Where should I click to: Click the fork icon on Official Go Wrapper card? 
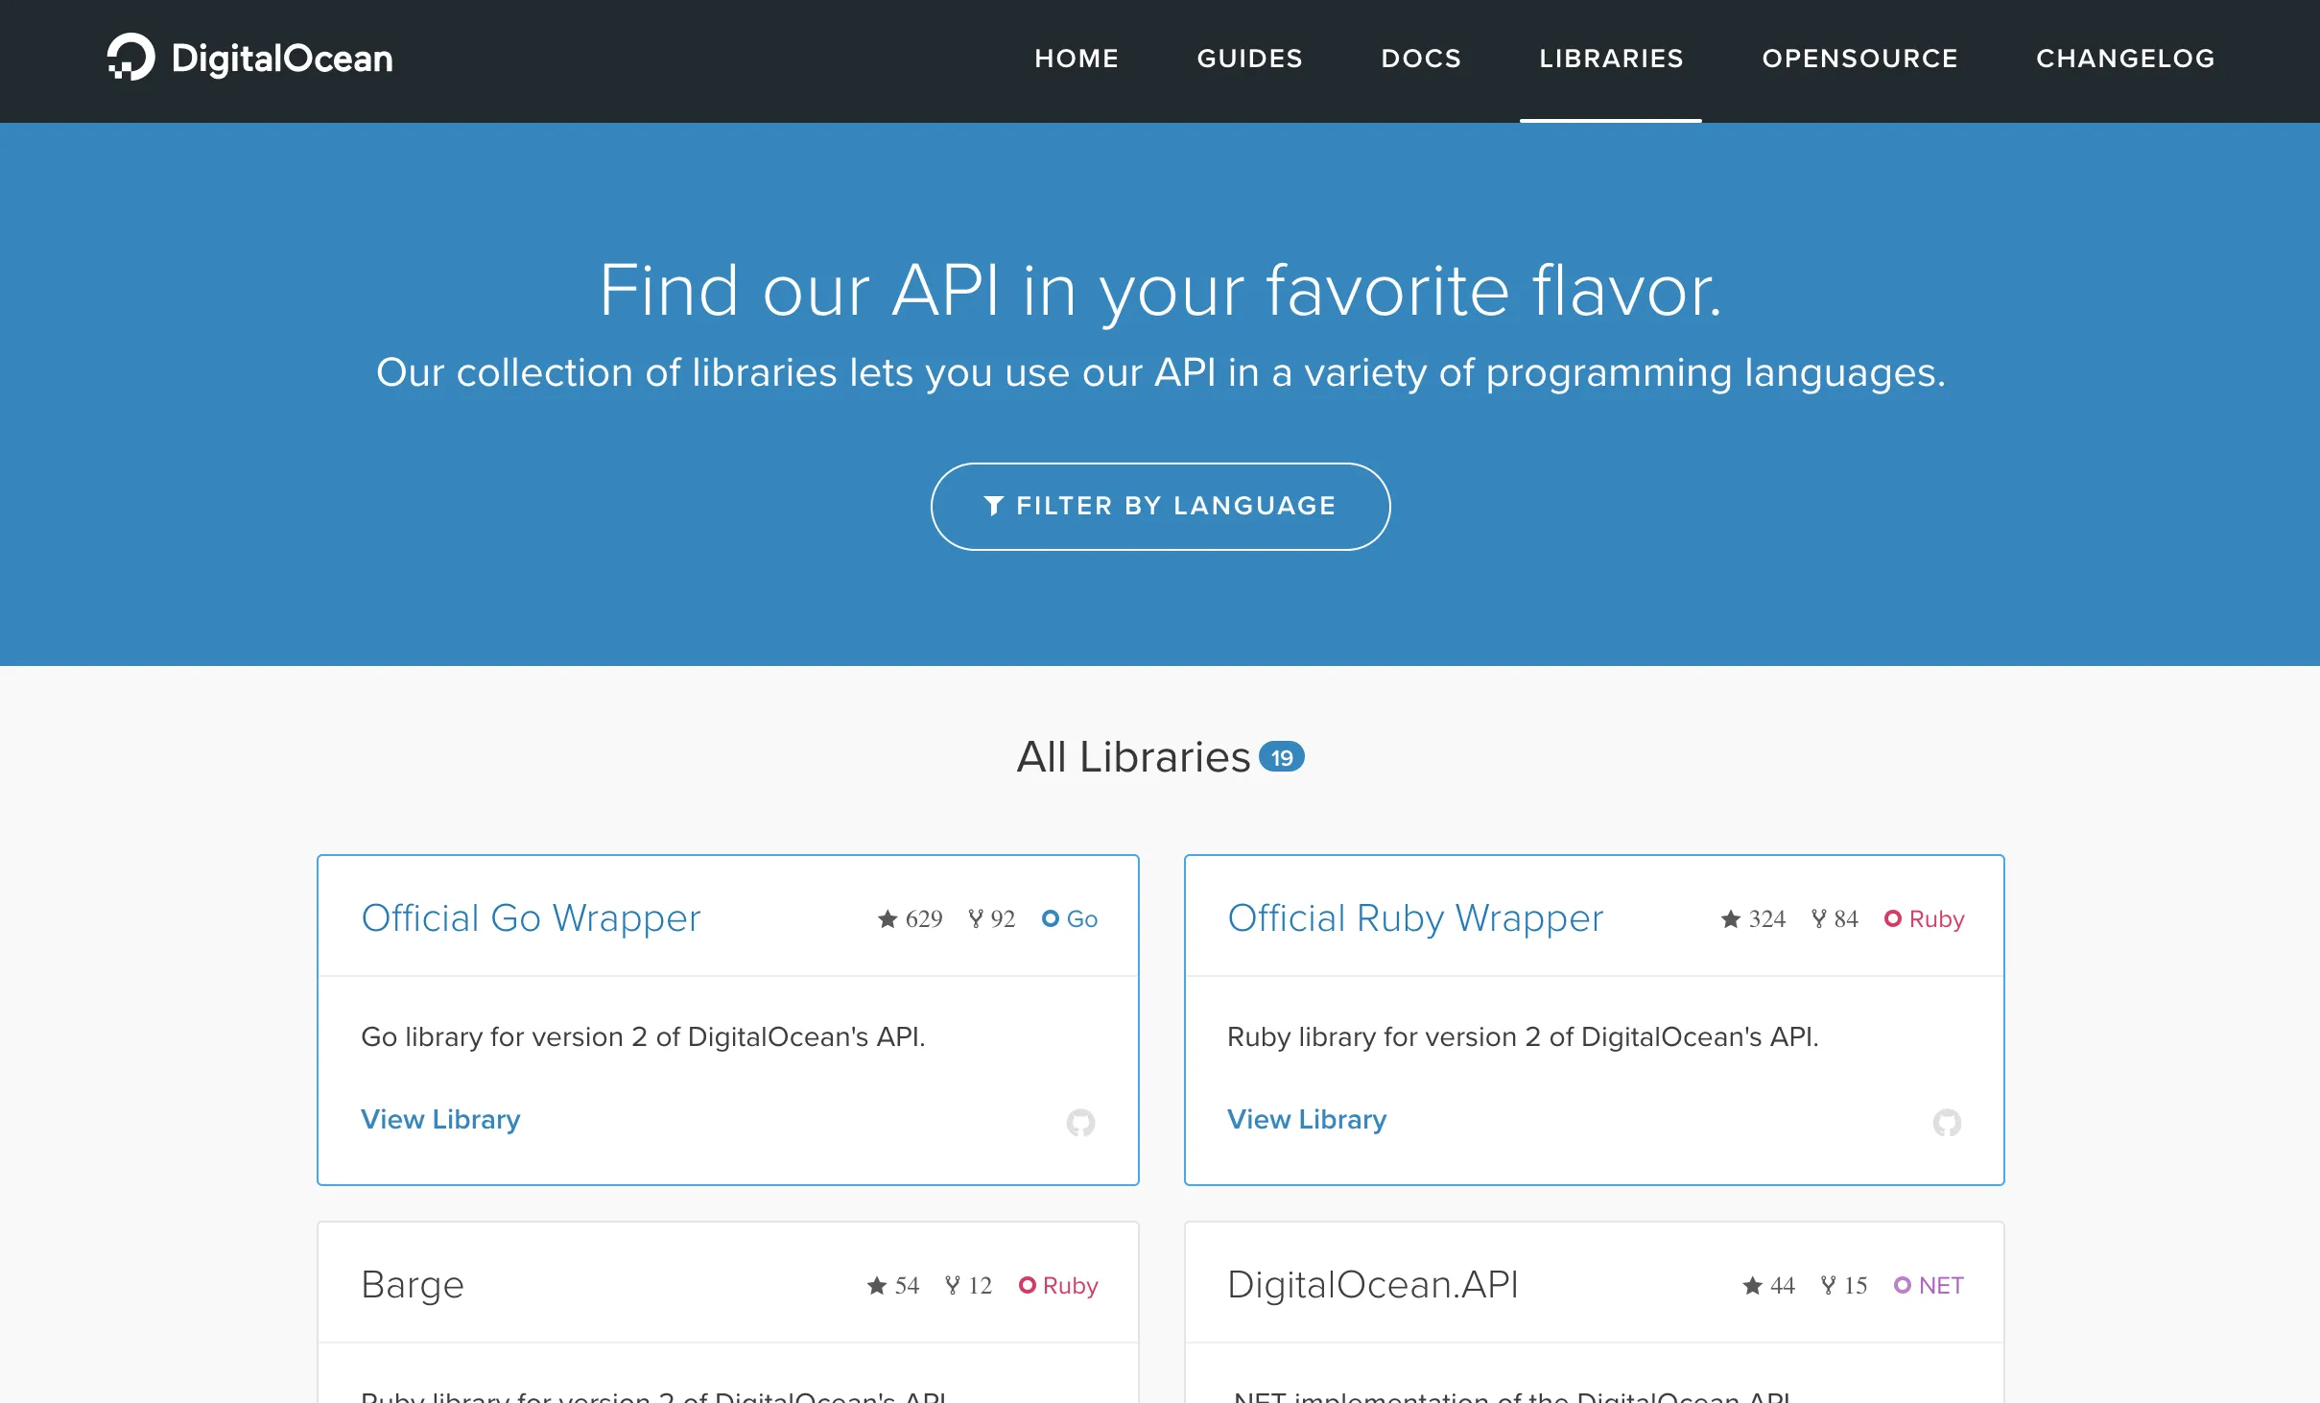[x=976, y=919]
